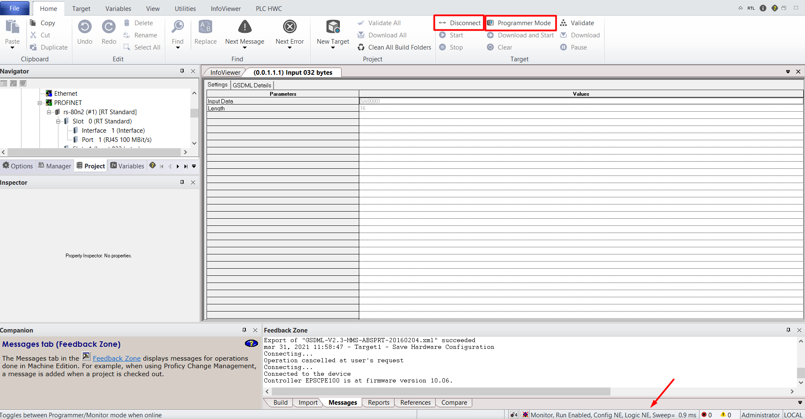Viewport: 805px width, 419px height.
Task: Collapse the PROFINET tree node
Action: pyautogui.click(x=40, y=103)
